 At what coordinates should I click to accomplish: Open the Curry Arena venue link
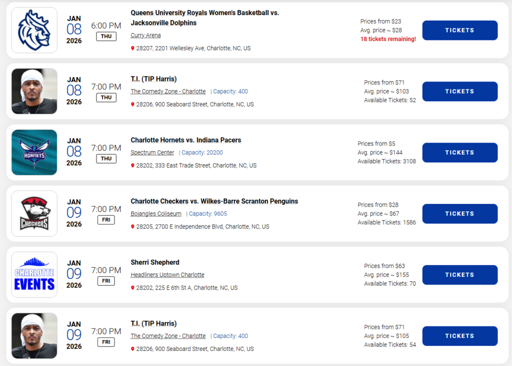click(x=145, y=35)
